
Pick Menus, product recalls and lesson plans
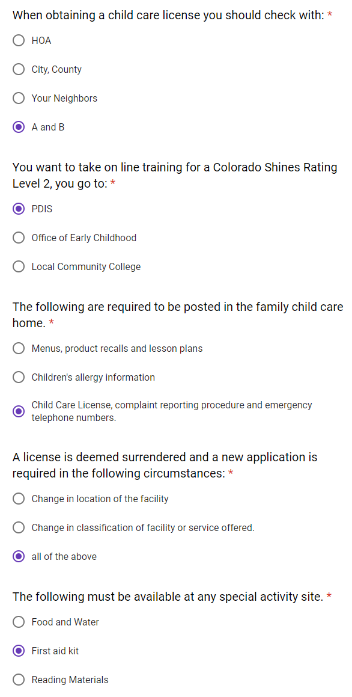(19, 348)
